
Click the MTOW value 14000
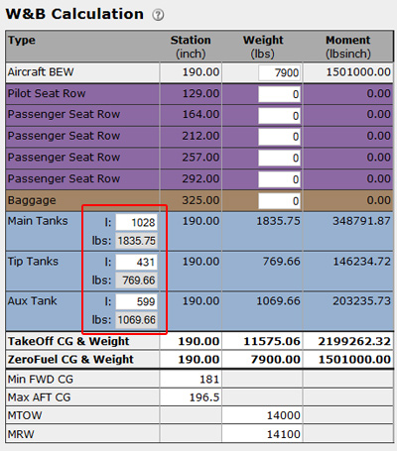(x=284, y=415)
